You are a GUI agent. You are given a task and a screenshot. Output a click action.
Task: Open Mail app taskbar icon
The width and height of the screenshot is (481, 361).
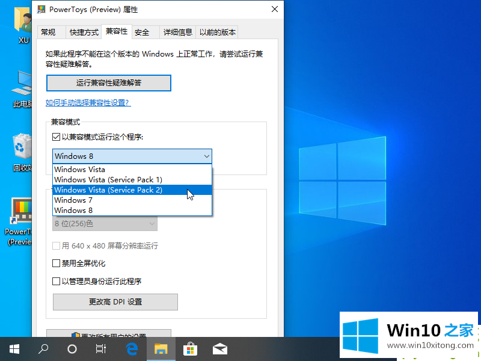[220, 349]
